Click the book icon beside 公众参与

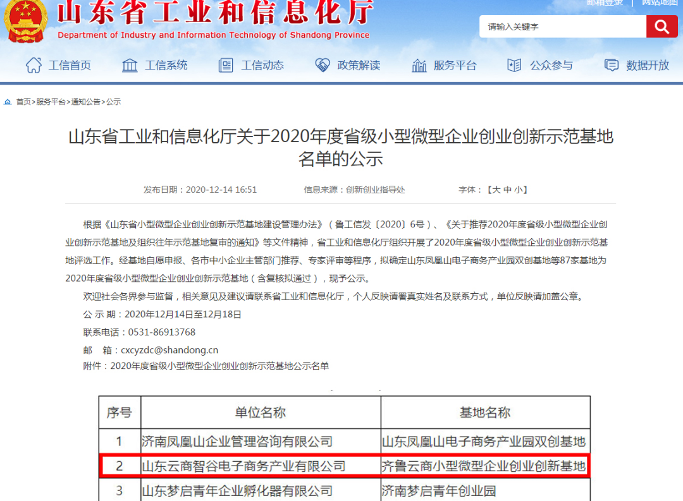[x=514, y=65]
